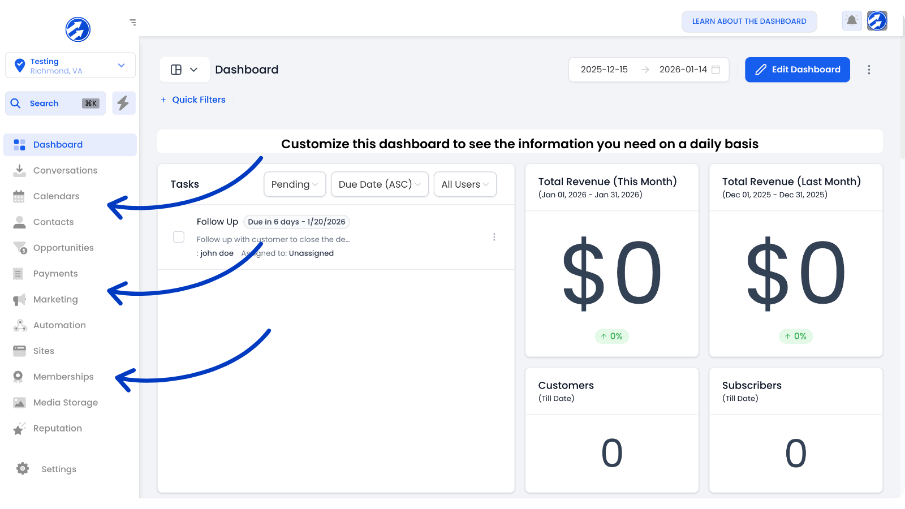
Task: Open the dashboard layout selector dropdown
Action: coord(184,70)
